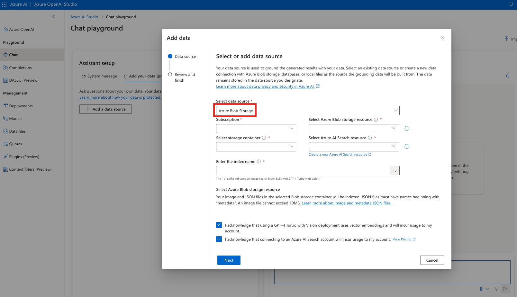
Task: Open Create a new Azure AI Search resource link
Action: (340, 155)
